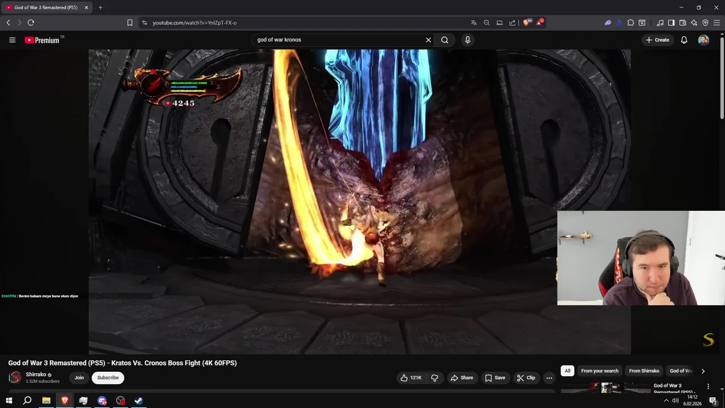725x408 pixels.
Task: Like the video (121K)
Action: (x=411, y=377)
